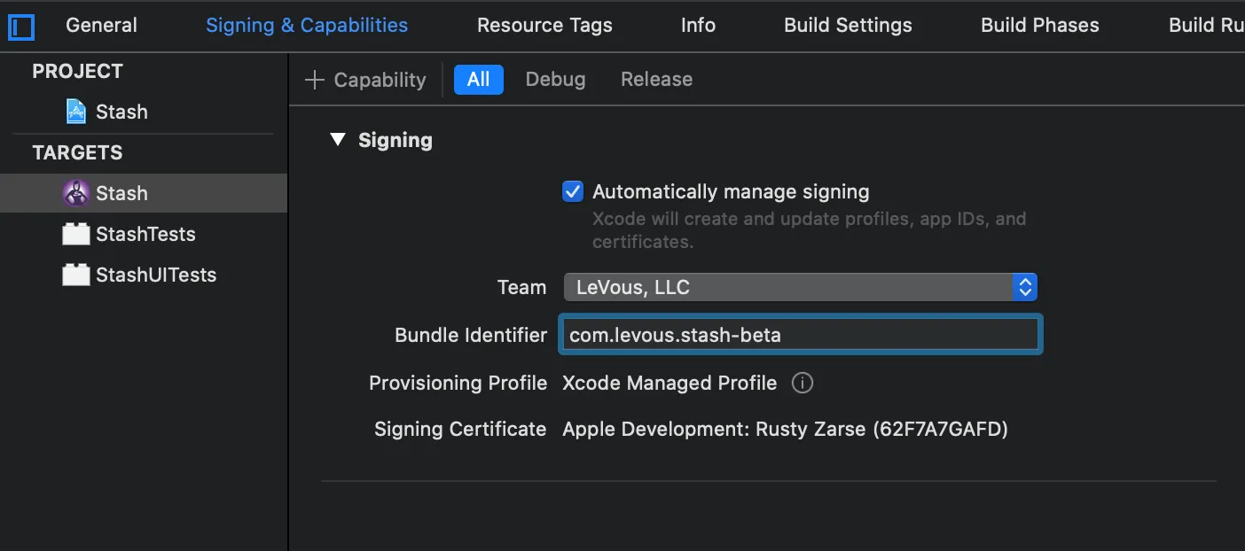Collapse the Signing section triangle
The height and width of the screenshot is (551, 1245).
(x=337, y=140)
